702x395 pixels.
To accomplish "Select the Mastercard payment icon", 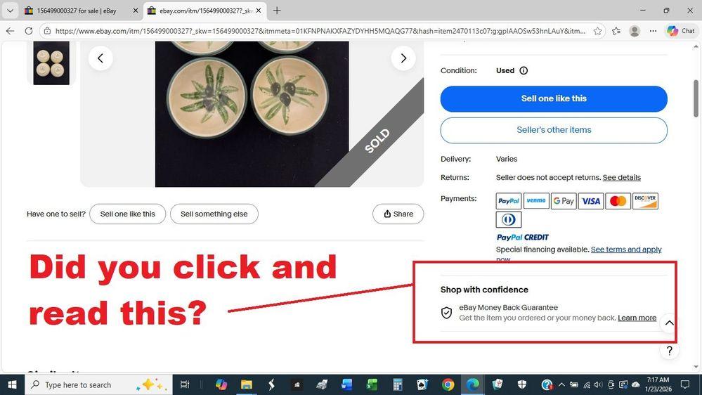I will point(618,201).
